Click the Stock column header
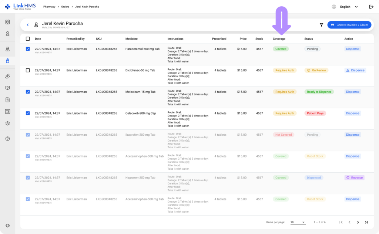Image resolution: width=379 pixels, height=234 pixels. [x=259, y=39]
